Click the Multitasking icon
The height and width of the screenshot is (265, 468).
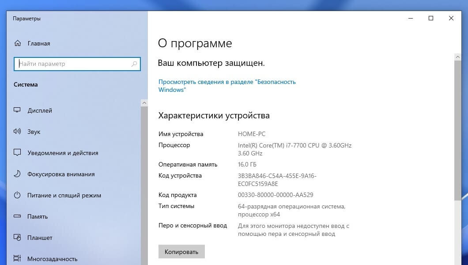(x=17, y=258)
